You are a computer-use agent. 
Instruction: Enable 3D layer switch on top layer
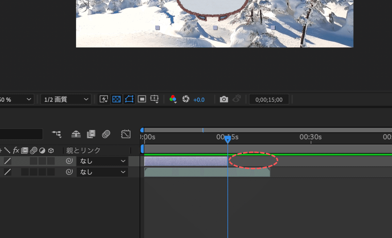pos(51,161)
